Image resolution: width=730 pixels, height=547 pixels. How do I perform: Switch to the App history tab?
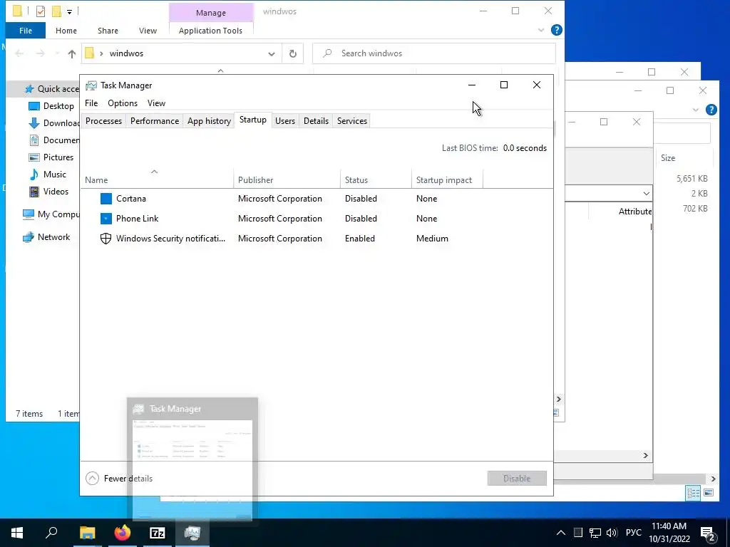pyautogui.click(x=209, y=121)
